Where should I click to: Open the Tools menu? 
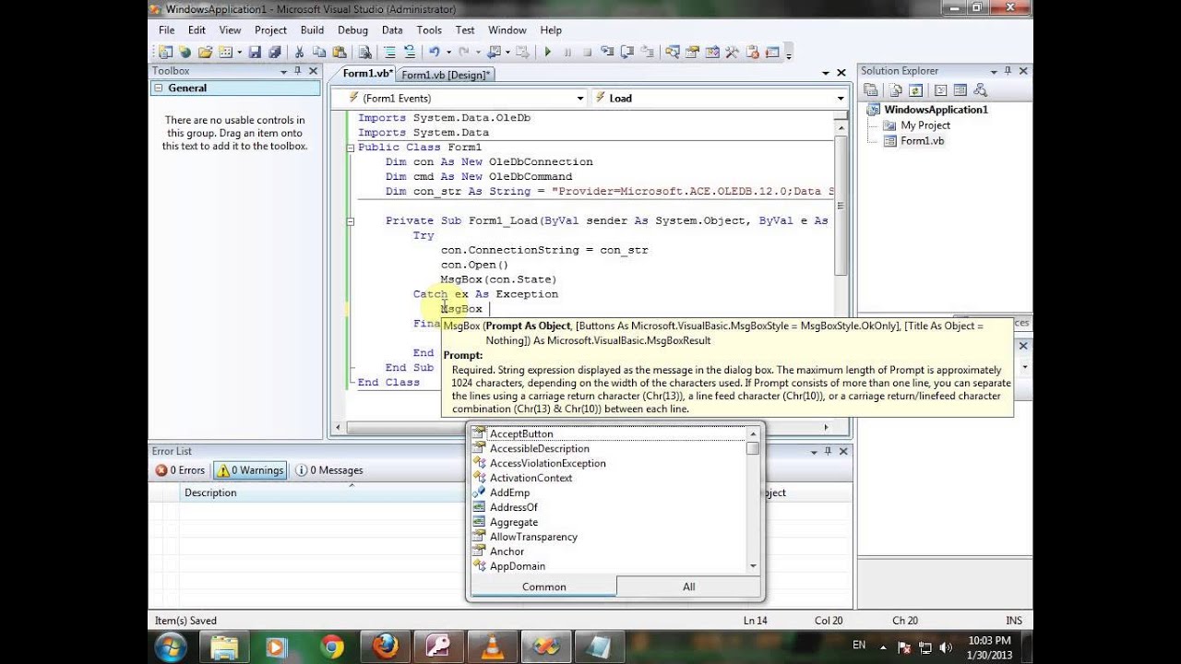pyautogui.click(x=429, y=30)
